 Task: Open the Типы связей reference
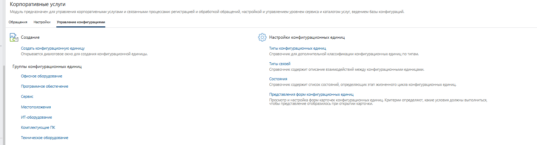pyautogui.click(x=280, y=64)
